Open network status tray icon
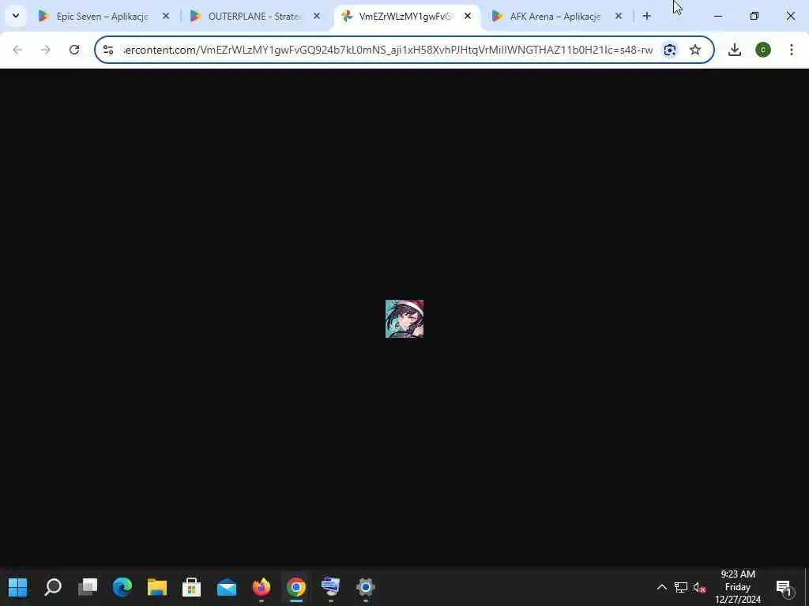Viewport: 809px width, 606px height. [x=681, y=587]
